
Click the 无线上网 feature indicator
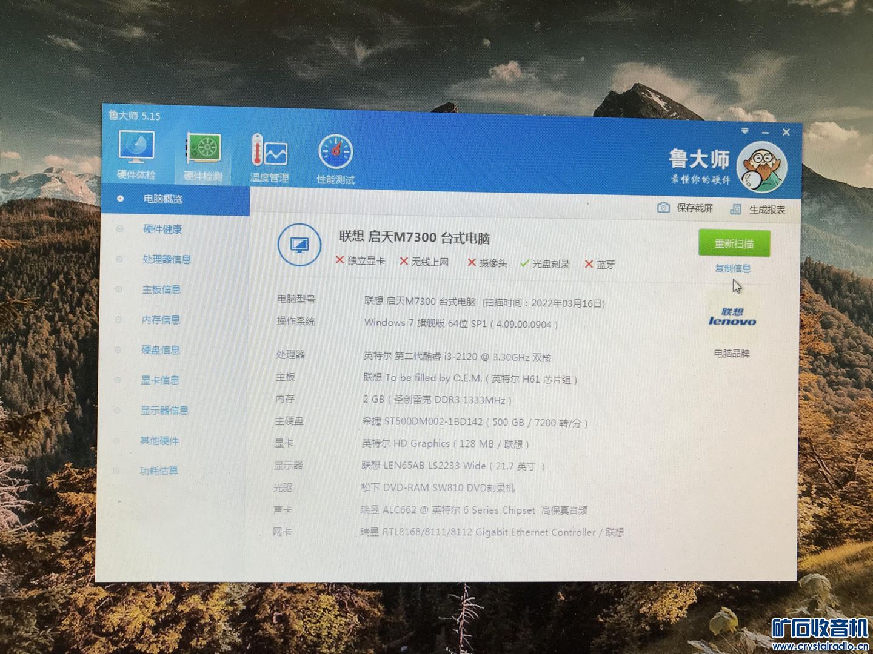424,262
